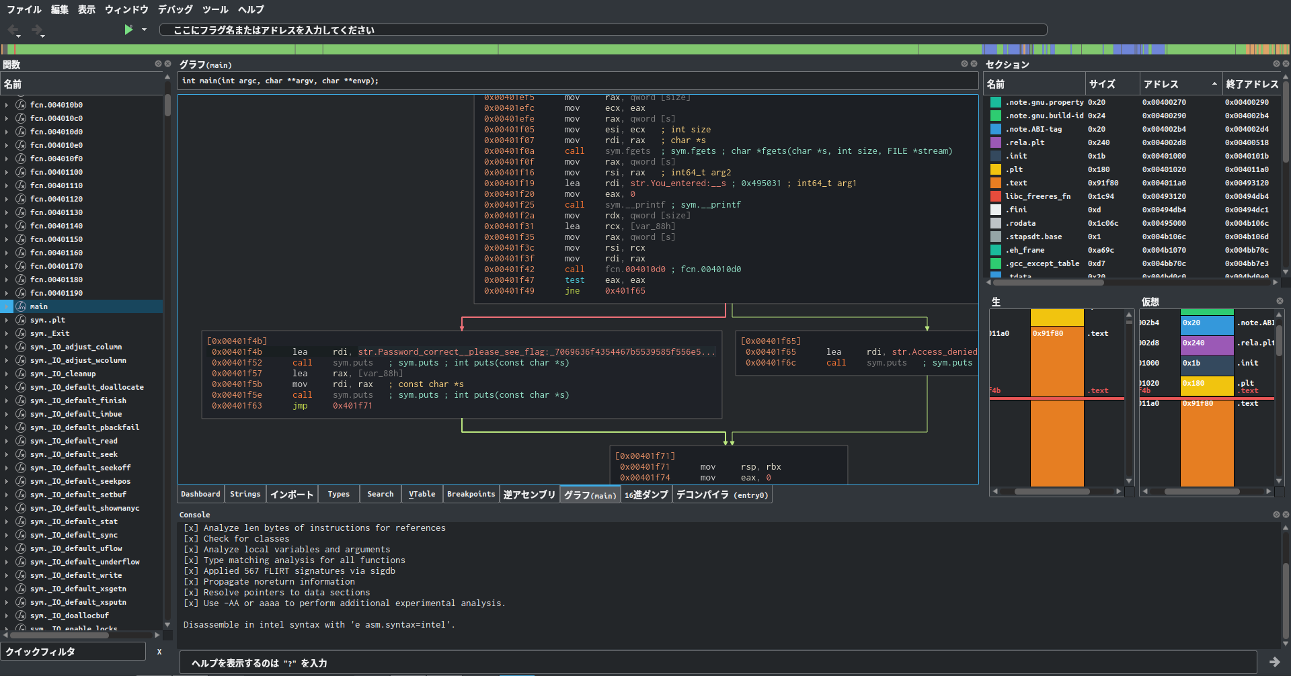Click the クイックフィルタ filter field
Image resolution: width=1291 pixels, height=676 pixels.
74,652
